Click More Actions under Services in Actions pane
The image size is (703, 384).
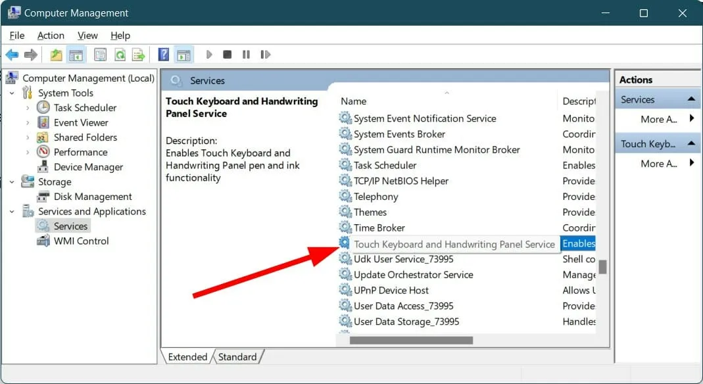pos(658,119)
